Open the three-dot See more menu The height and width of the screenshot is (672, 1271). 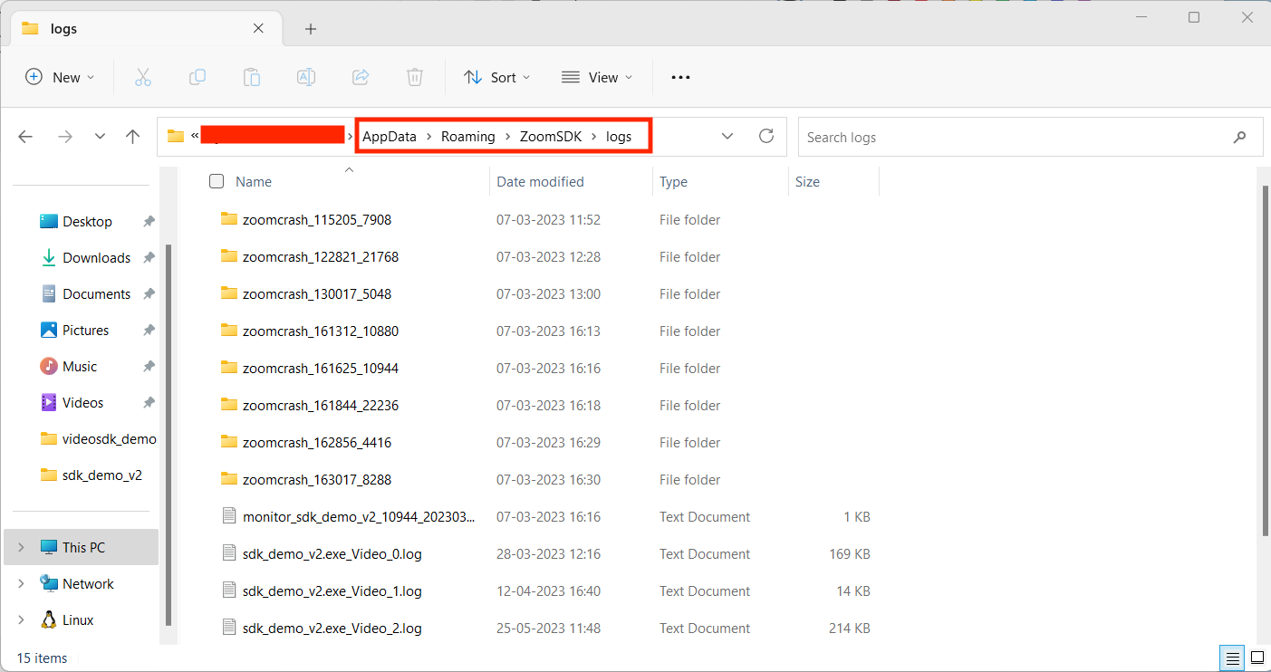[x=680, y=78]
